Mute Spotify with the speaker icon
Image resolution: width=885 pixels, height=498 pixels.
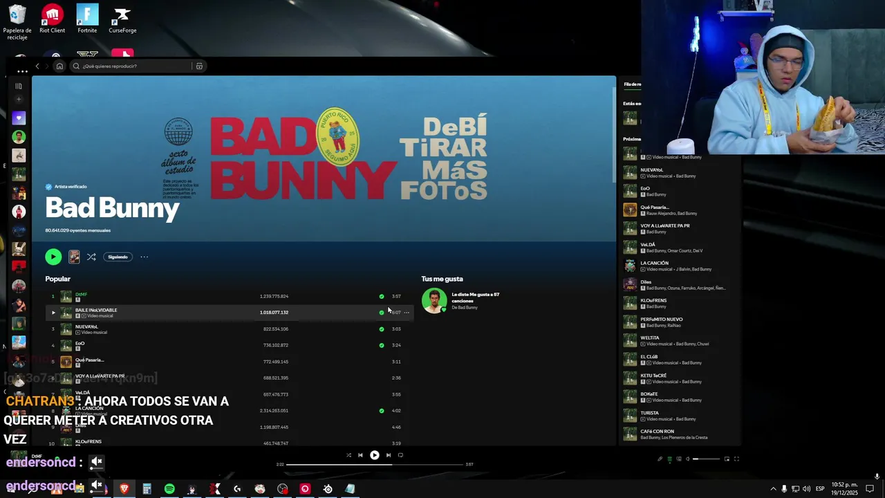[x=688, y=459]
